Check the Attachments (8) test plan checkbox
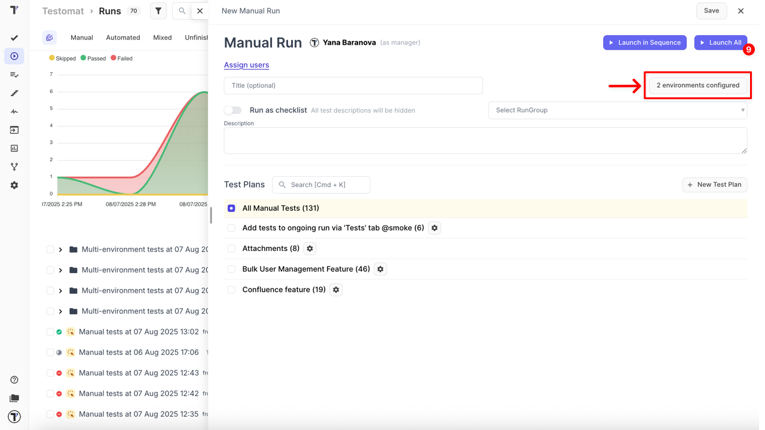 point(231,248)
